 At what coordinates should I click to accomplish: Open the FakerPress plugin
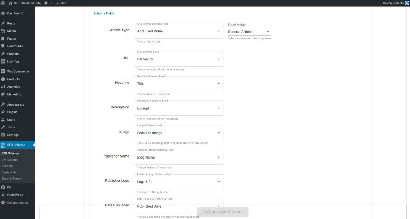tap(15, 195)
